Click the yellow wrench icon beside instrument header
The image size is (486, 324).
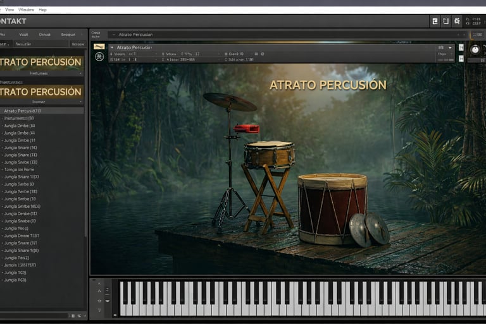[x=99, y=47]
